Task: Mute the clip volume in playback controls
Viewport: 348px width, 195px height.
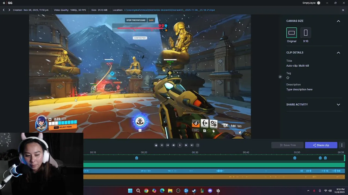Action: coord(162,145)
